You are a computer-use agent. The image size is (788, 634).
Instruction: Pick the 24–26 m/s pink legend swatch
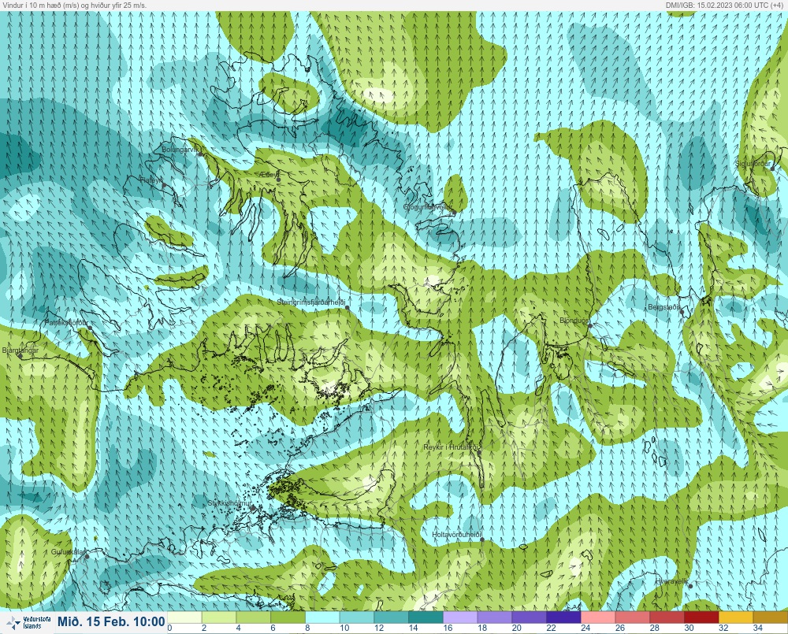598,617
